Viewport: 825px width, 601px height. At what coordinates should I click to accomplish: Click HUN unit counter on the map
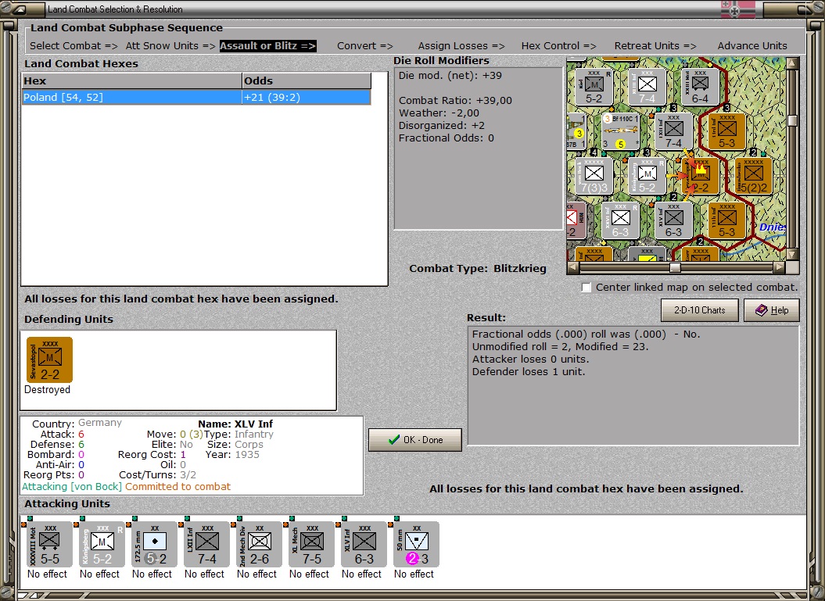coord(576,220)
